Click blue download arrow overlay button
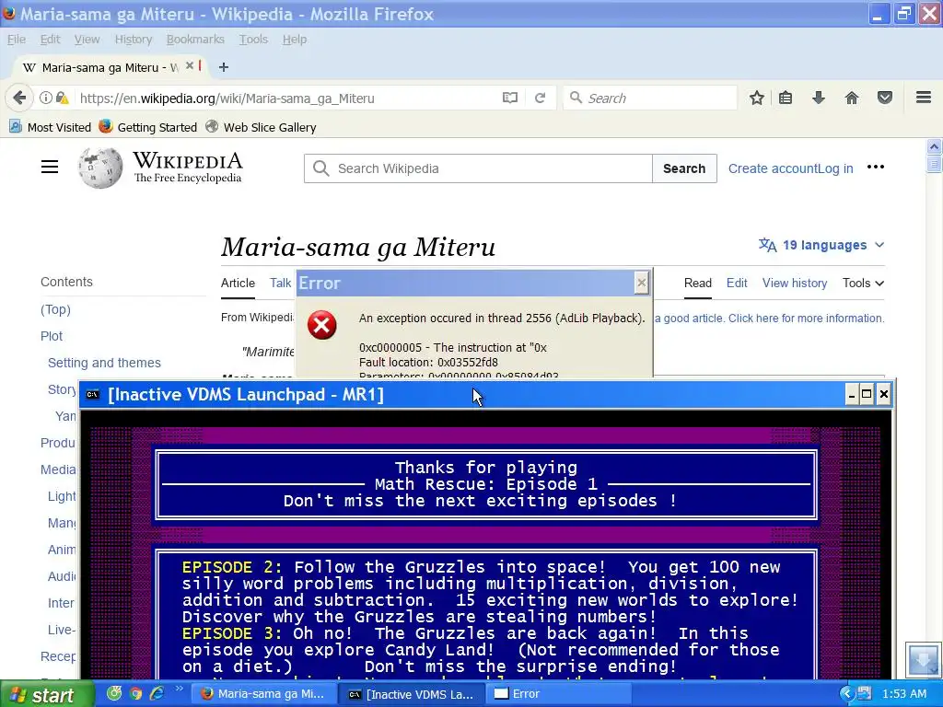The image size is (943, 707). [923, 659]
